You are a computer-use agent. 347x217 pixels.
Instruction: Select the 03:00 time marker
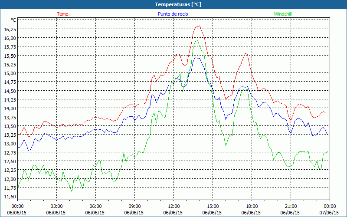(56, 206)
